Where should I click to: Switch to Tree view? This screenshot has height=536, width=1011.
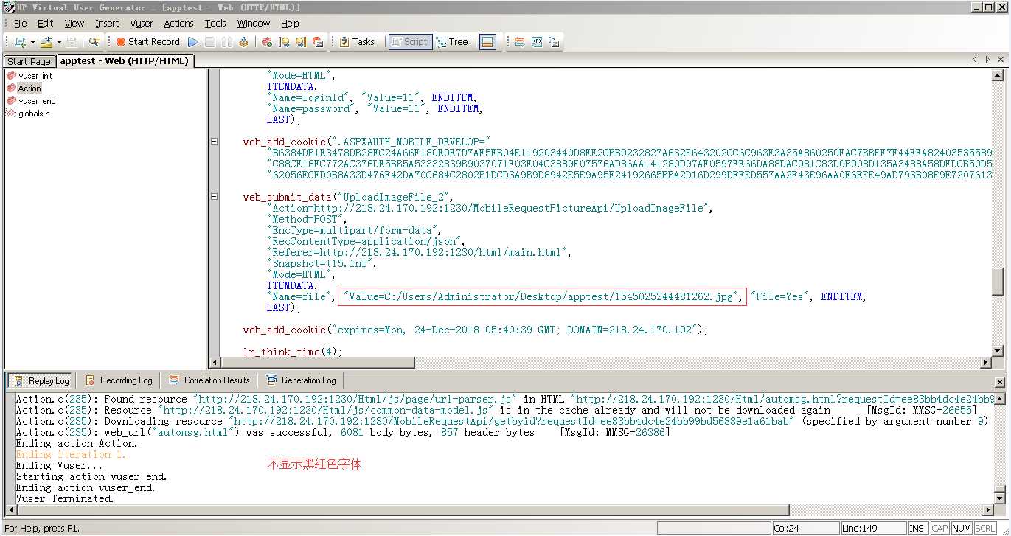(452, 42)
